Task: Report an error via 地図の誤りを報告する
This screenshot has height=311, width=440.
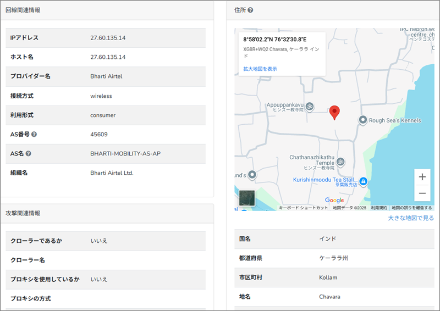Action: pos(411,208)
